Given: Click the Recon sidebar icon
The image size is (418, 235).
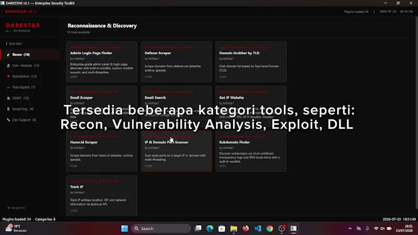Looking at the screenshot, I should pos(8,55).
